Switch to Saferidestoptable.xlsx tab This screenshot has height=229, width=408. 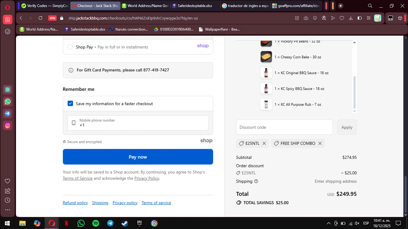195,6
